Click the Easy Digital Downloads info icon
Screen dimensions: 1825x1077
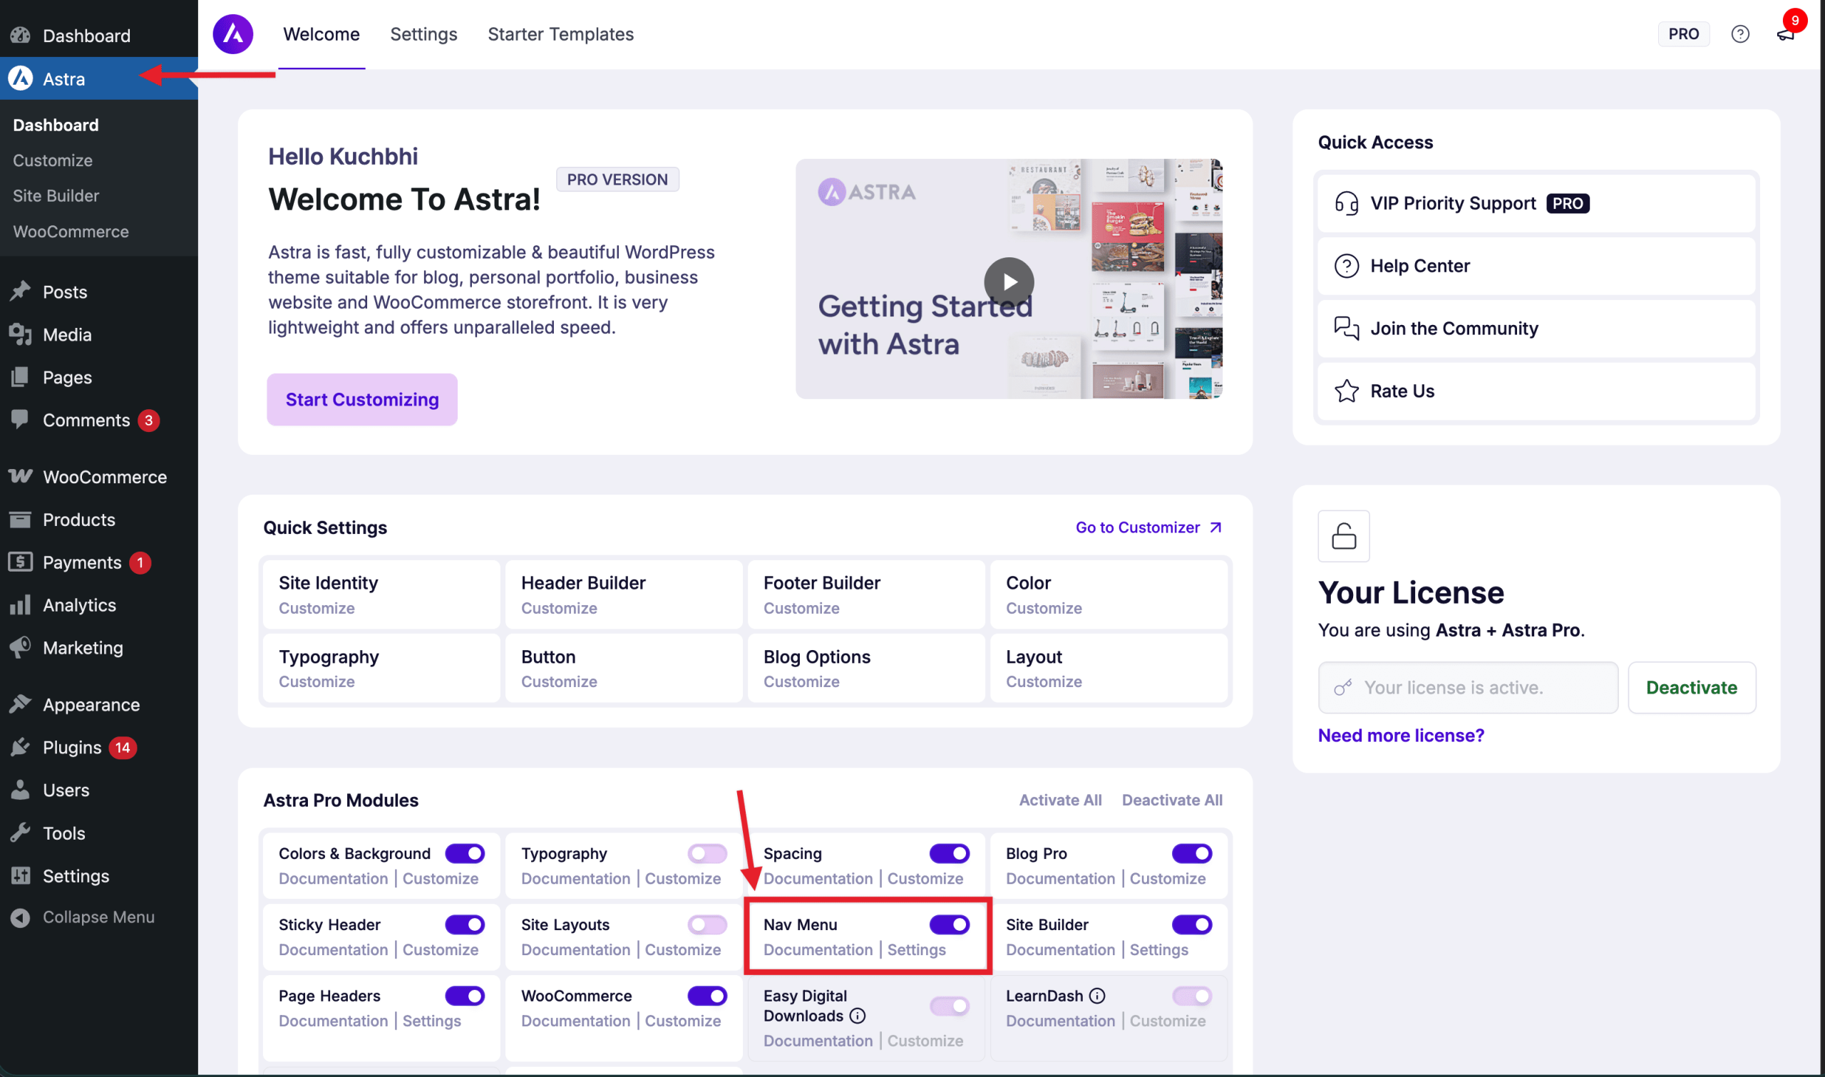click(x=857, y=1015)
